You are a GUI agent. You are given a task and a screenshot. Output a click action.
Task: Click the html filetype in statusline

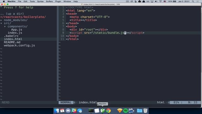click(x=161, y=103)
